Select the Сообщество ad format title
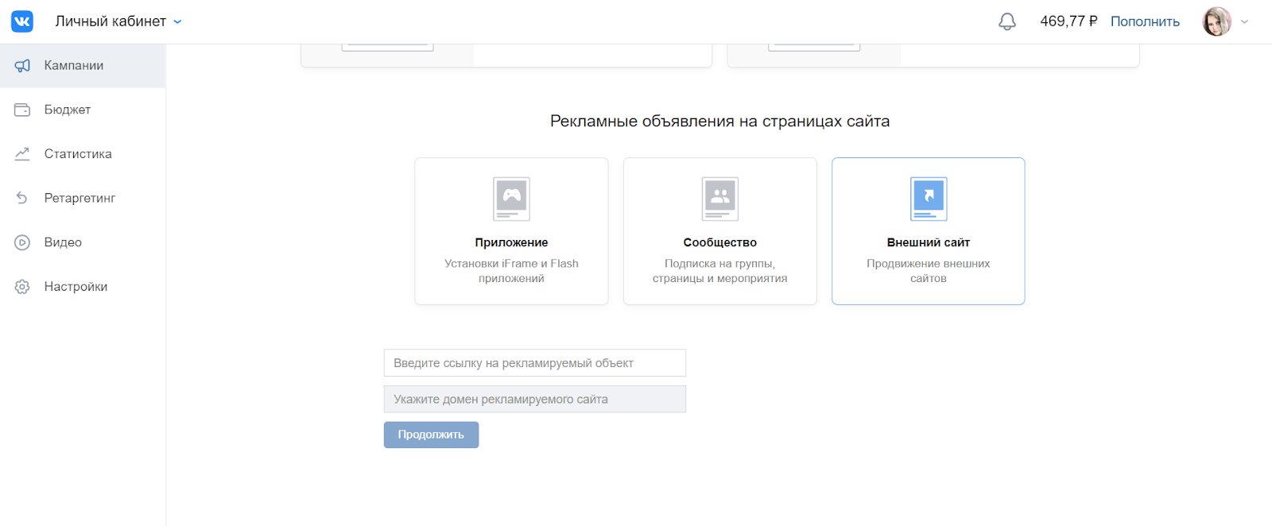1272x526 pixels. pos(720,242)
